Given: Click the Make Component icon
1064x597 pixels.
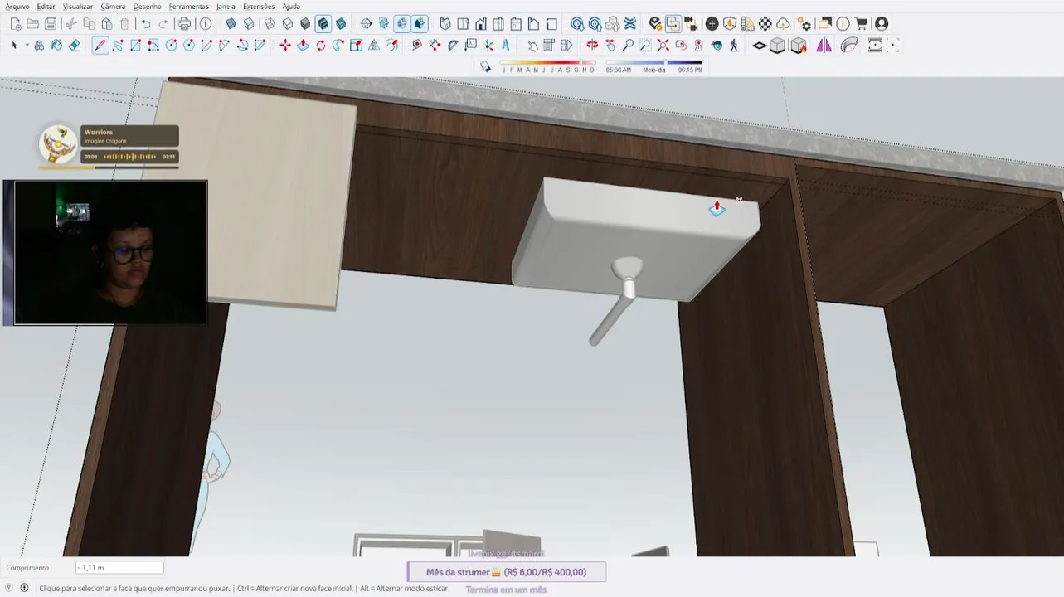Looking at the screenshot, I should (x=39, y=46).
